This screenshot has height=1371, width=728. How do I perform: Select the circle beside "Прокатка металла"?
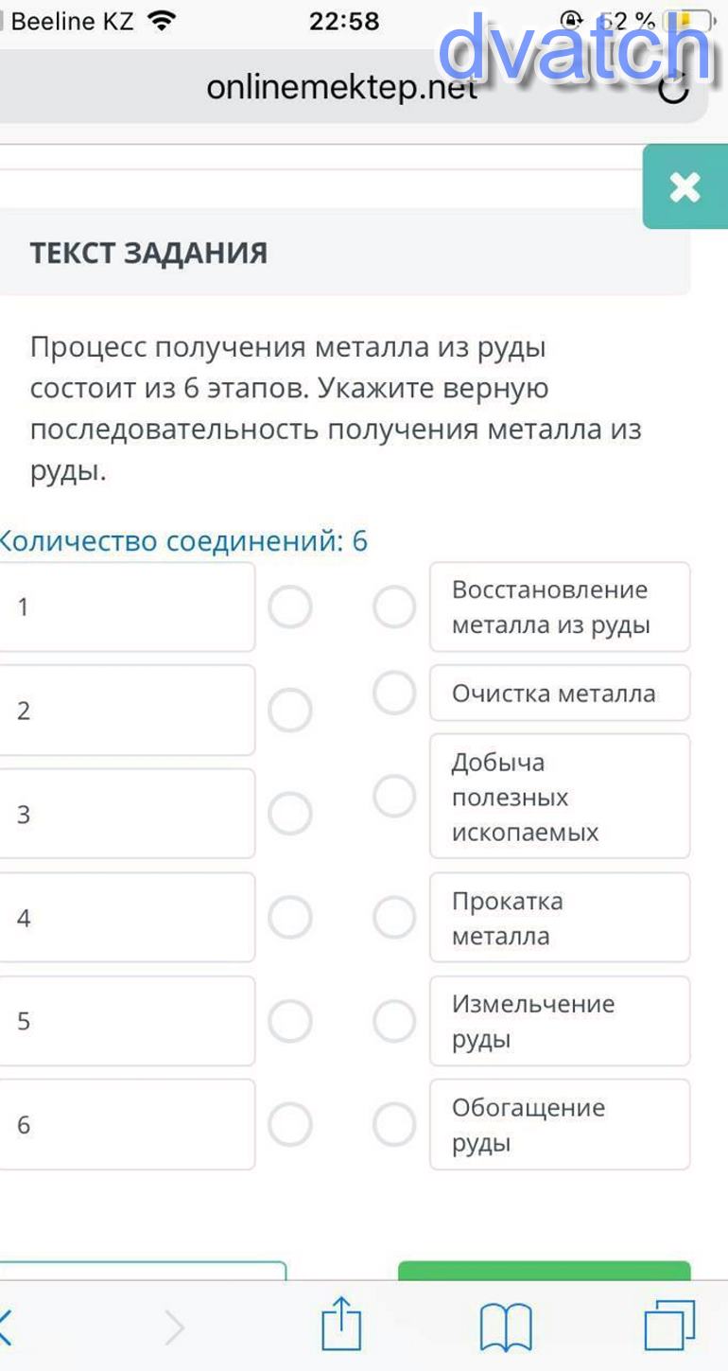(x=394, y=917)
